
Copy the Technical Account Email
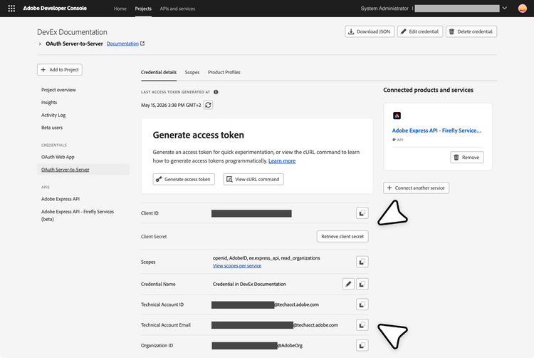[362, 325]
